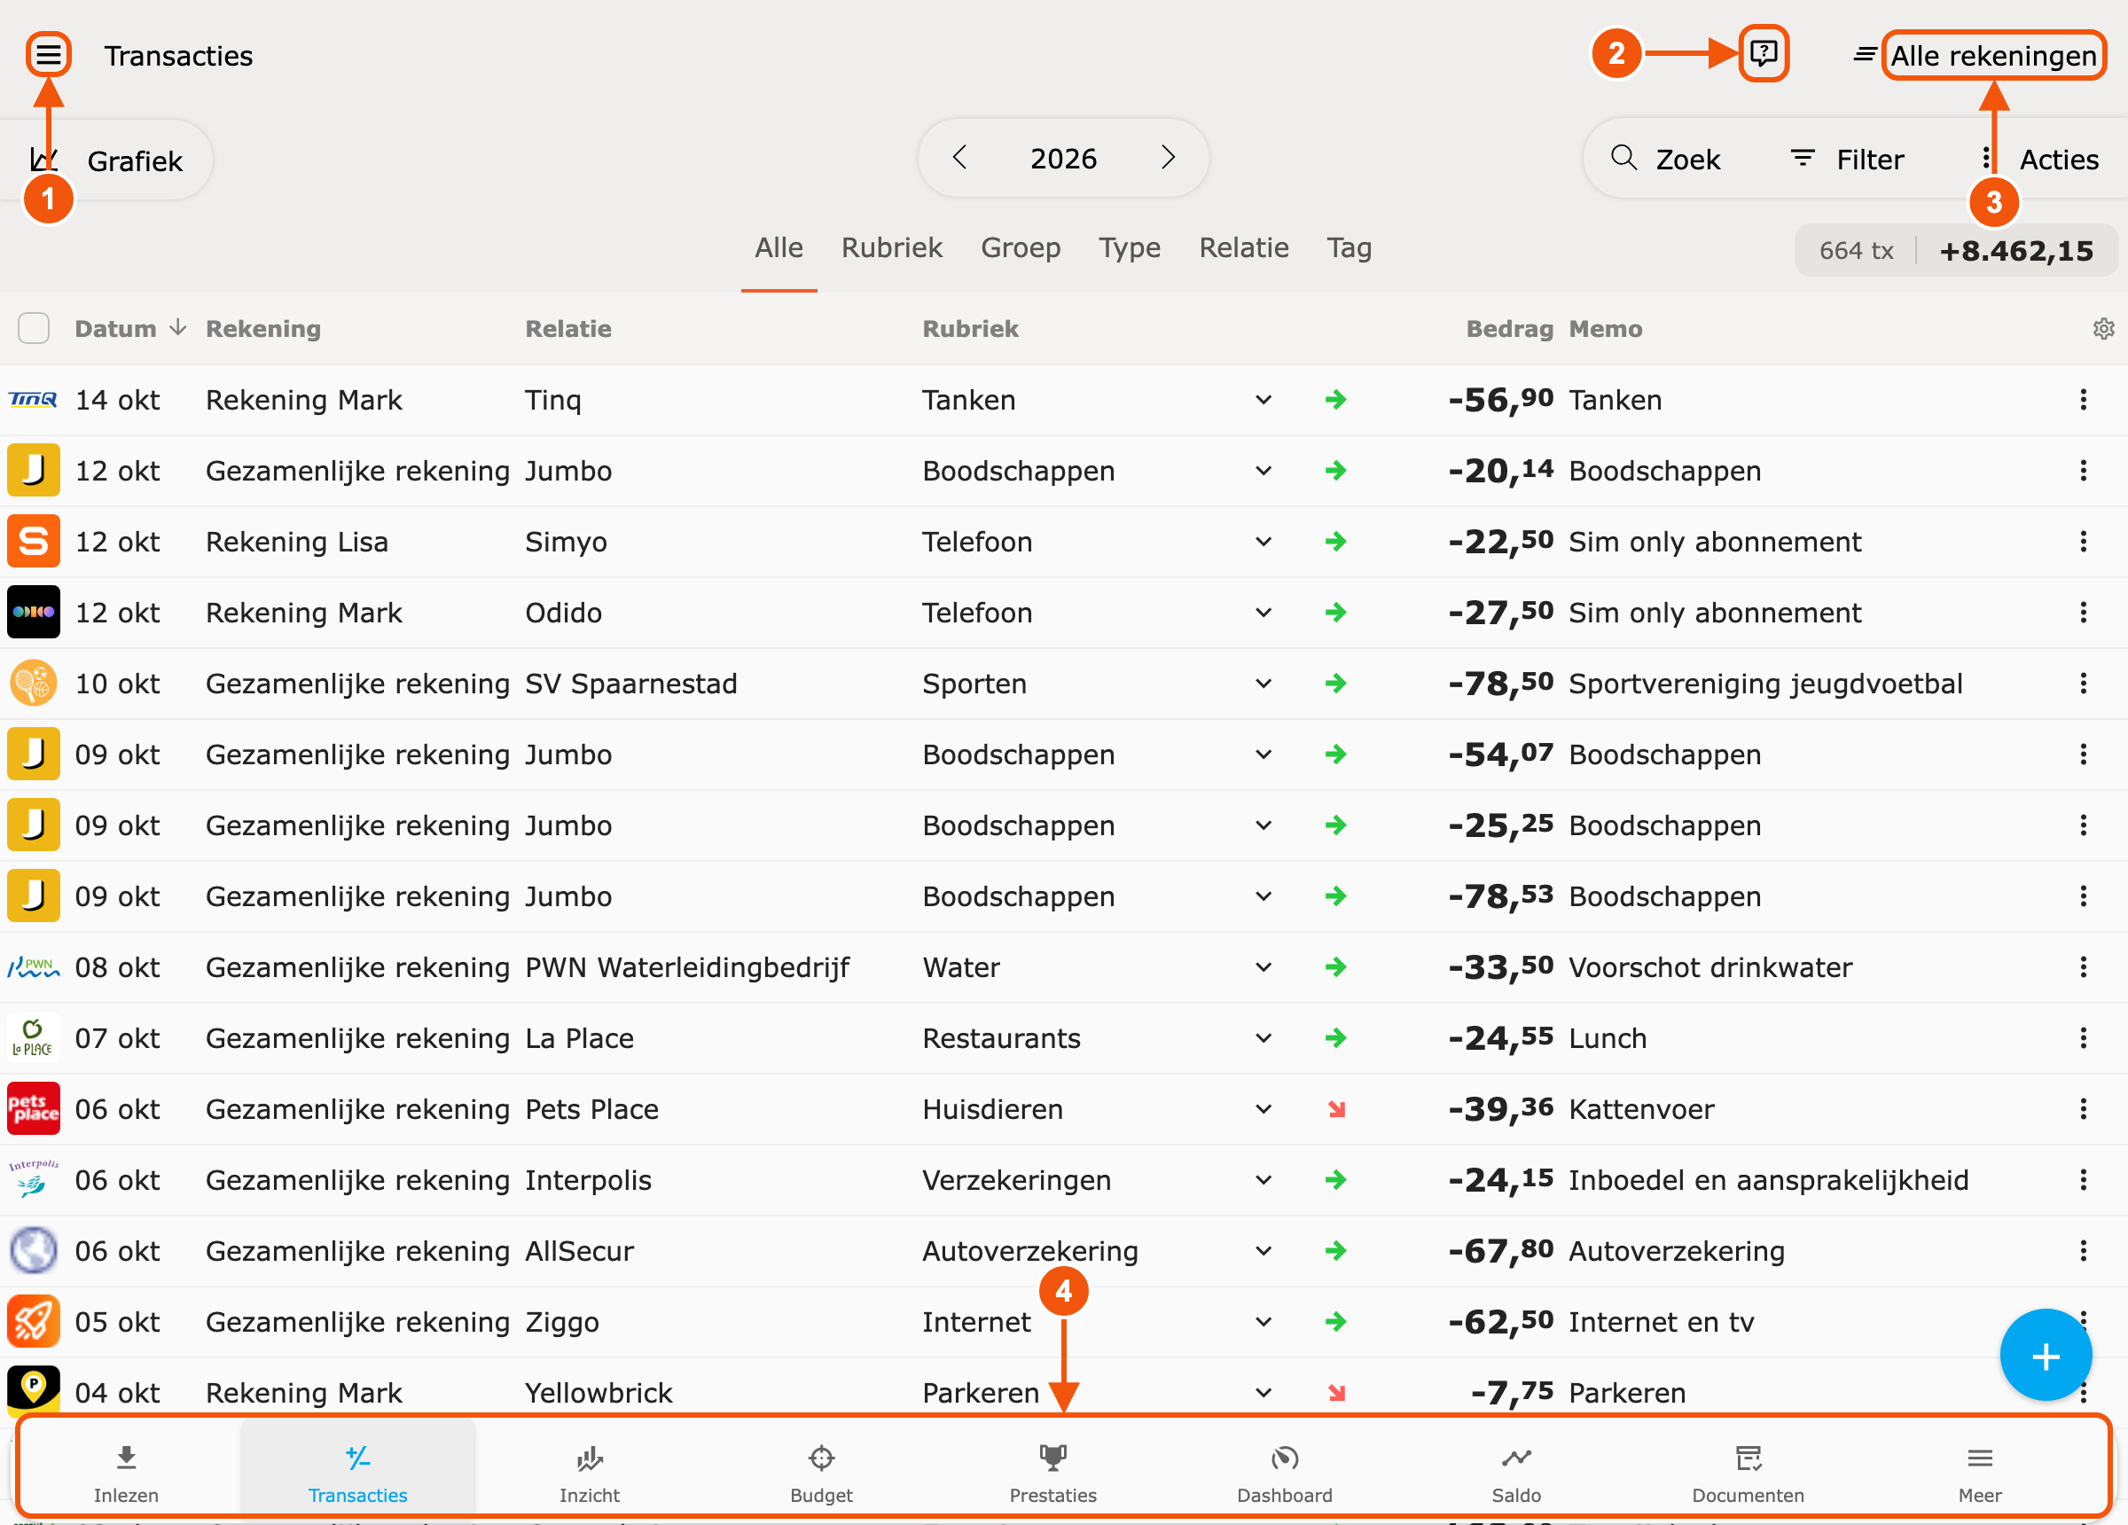
Task: Open three-dot menu for Simyo row
Action: pos(2083,542)
